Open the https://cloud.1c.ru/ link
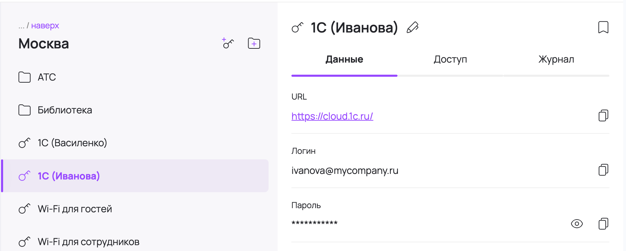 [x=332, y=116]
